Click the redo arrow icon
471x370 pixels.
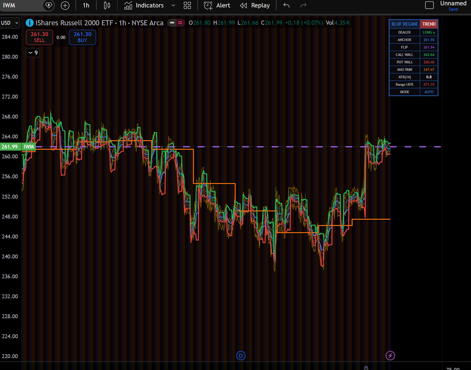point(303,5)
